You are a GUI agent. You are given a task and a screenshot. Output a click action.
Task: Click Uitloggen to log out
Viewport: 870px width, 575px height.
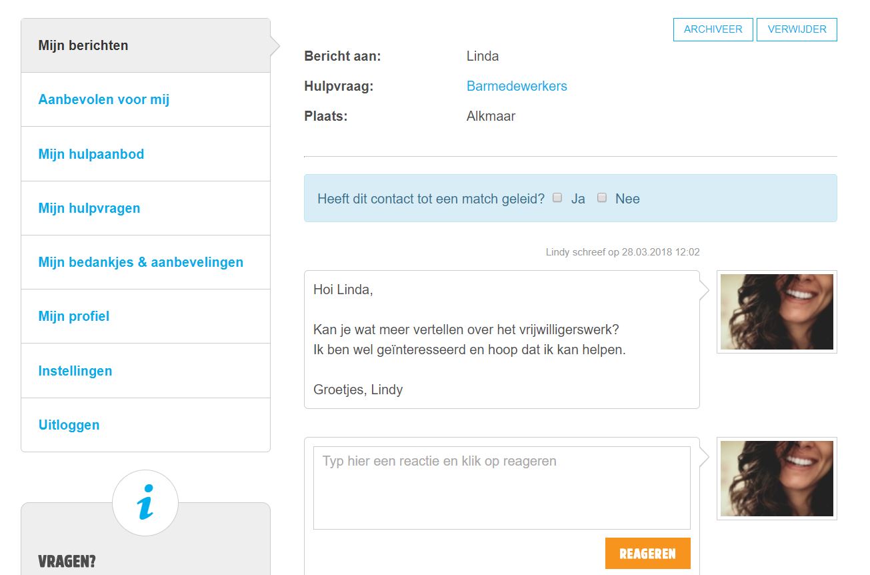click(69, 425)
